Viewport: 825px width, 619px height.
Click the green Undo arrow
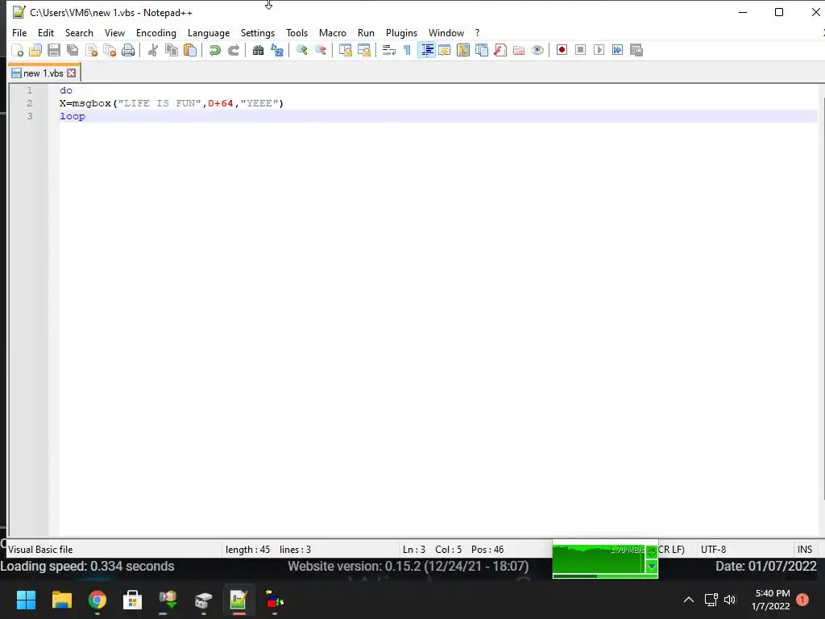[x=214, y=50]
